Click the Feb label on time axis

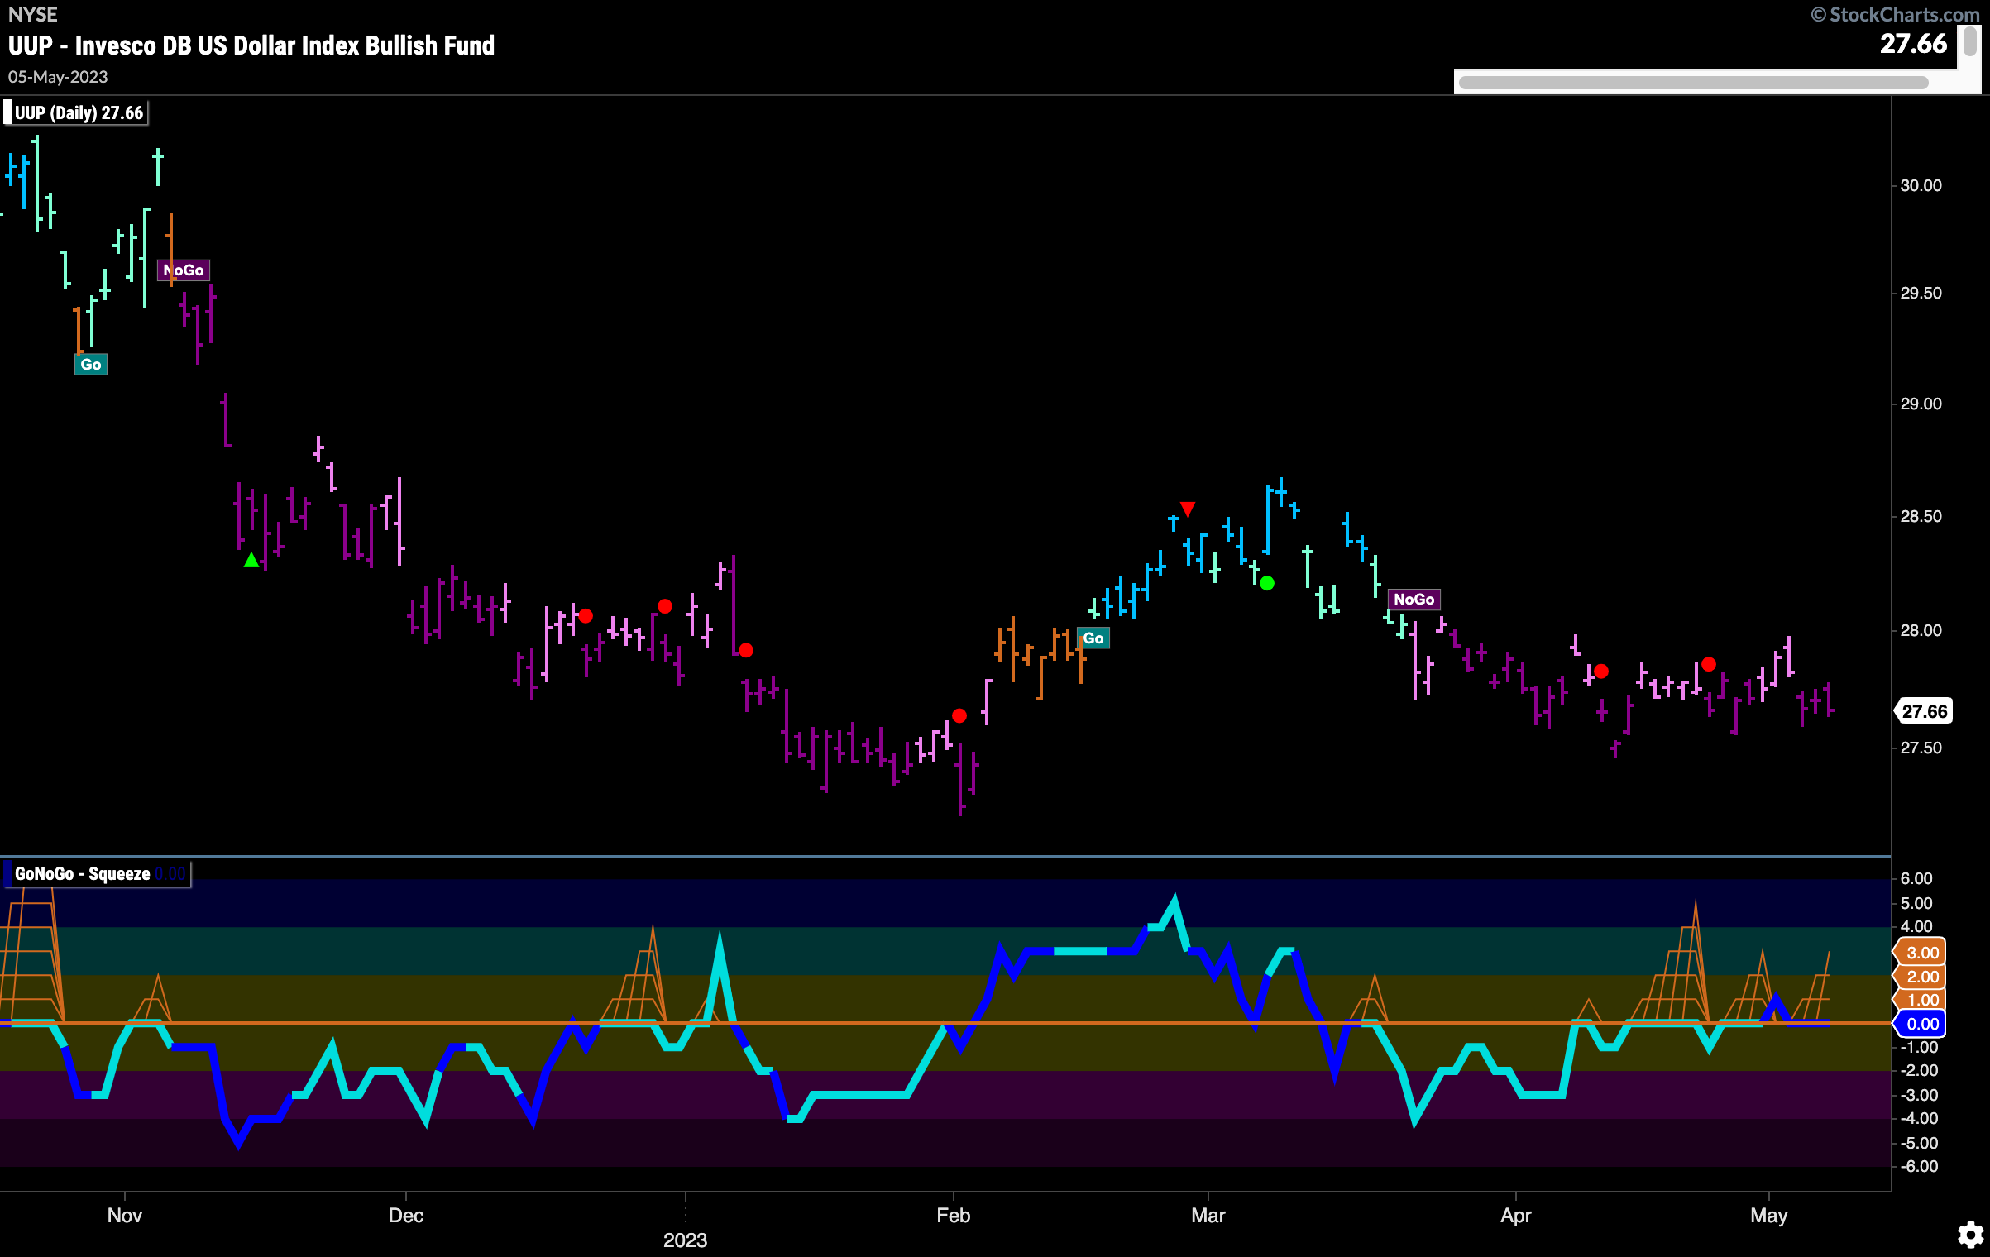pyautogui.click(x=953, y=1215)
